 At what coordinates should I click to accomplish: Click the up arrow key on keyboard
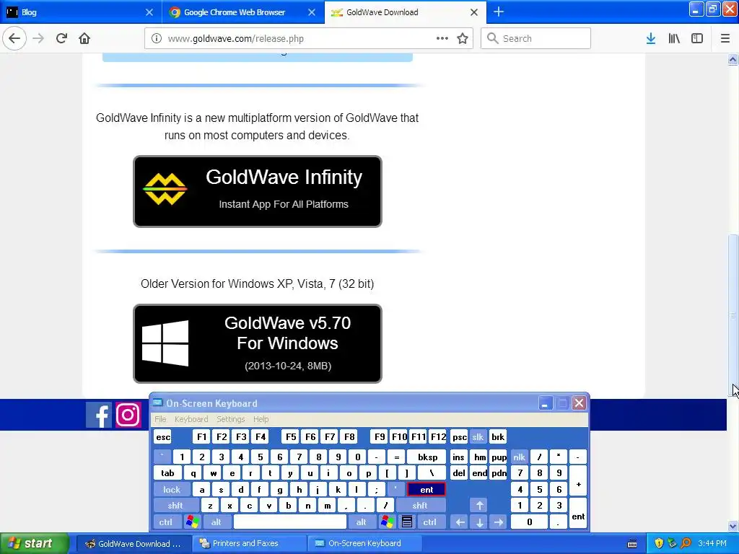click(479, 506)
